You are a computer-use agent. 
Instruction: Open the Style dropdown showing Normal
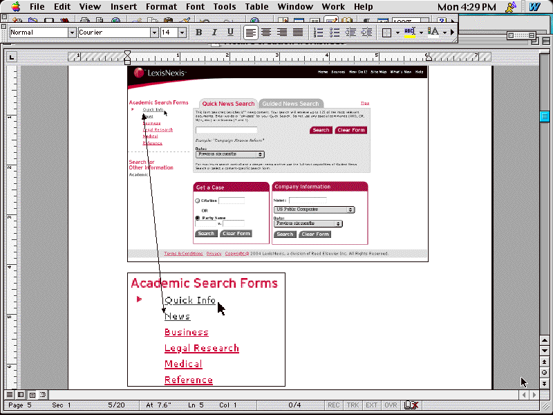(72, 33)
